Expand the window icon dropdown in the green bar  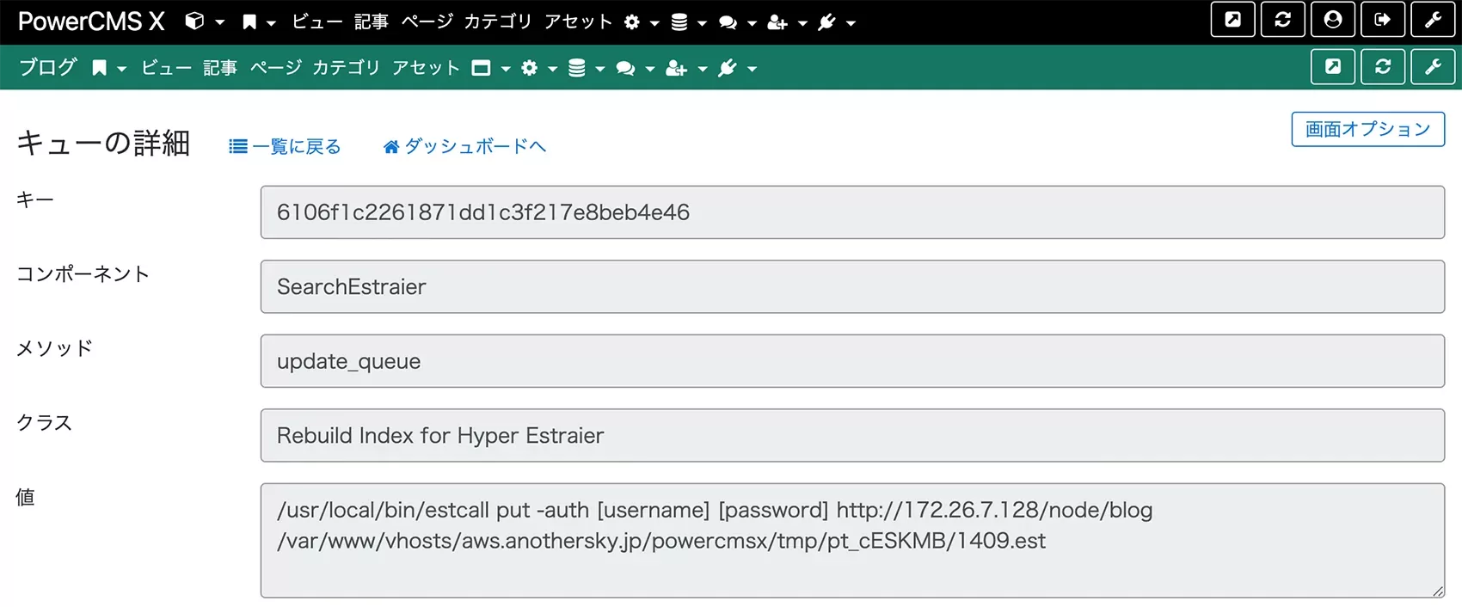coord(506,69)
